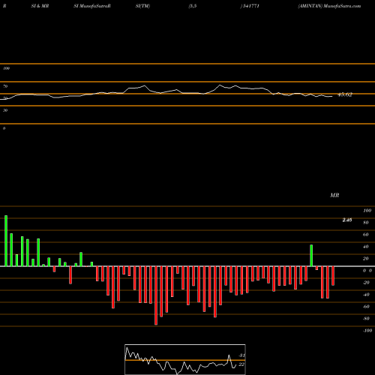Click the lone green bar near the chart's right end
375x375 pixels.
pyautogui.click(x=311, y=256)
